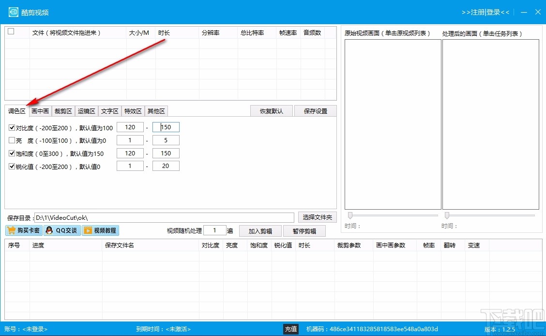The height and width of the screenshot is (336, 546).
Task: Open the QQ交谈 penguin chat button
Action: (62, 230)
